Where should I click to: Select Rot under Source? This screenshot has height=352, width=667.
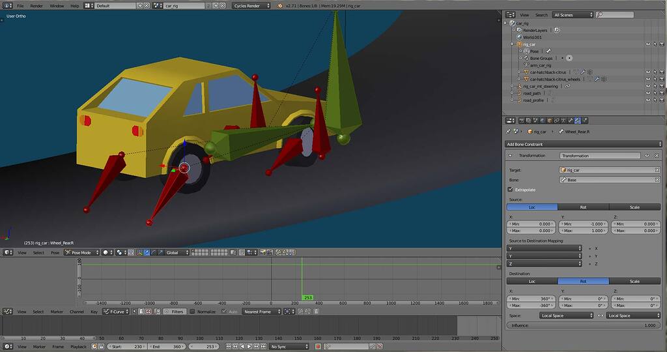tap(583, 207)
